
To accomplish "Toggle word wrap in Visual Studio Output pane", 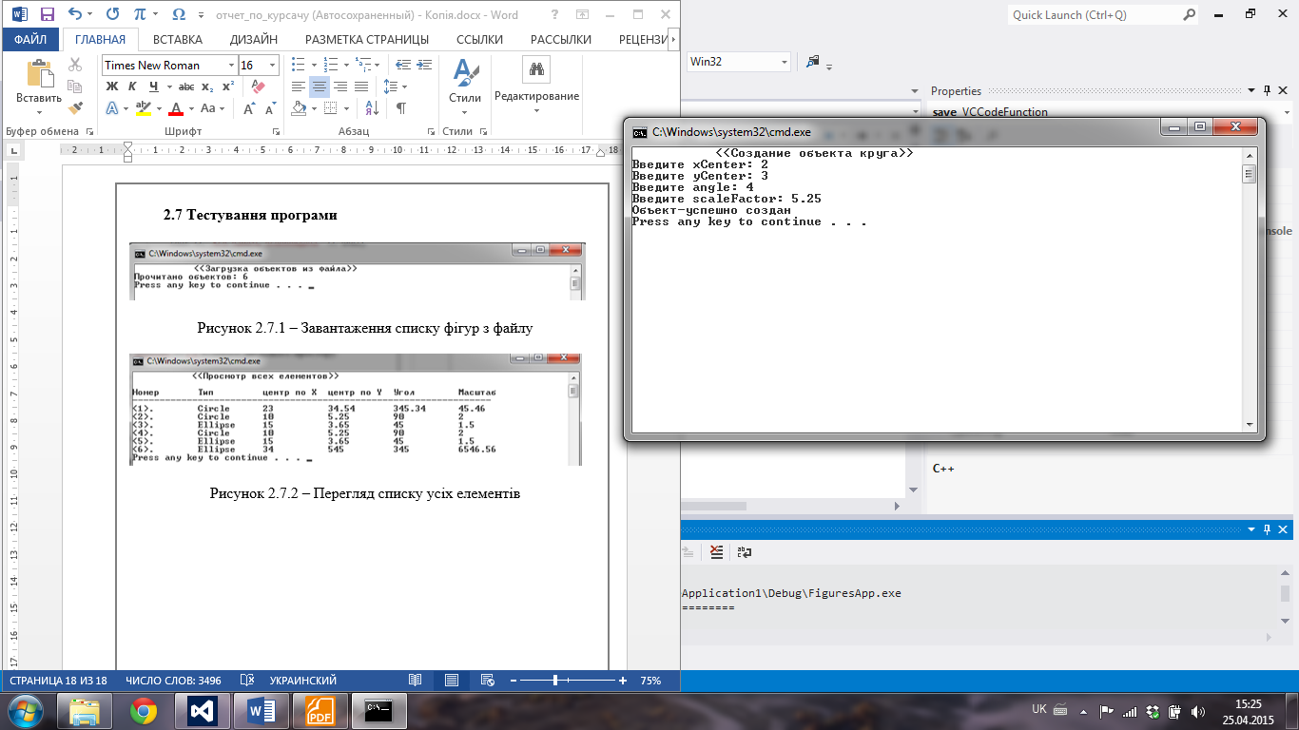I will coord(745,551).
